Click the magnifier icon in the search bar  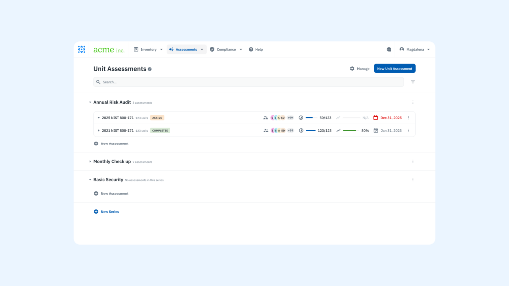(98, 82)
